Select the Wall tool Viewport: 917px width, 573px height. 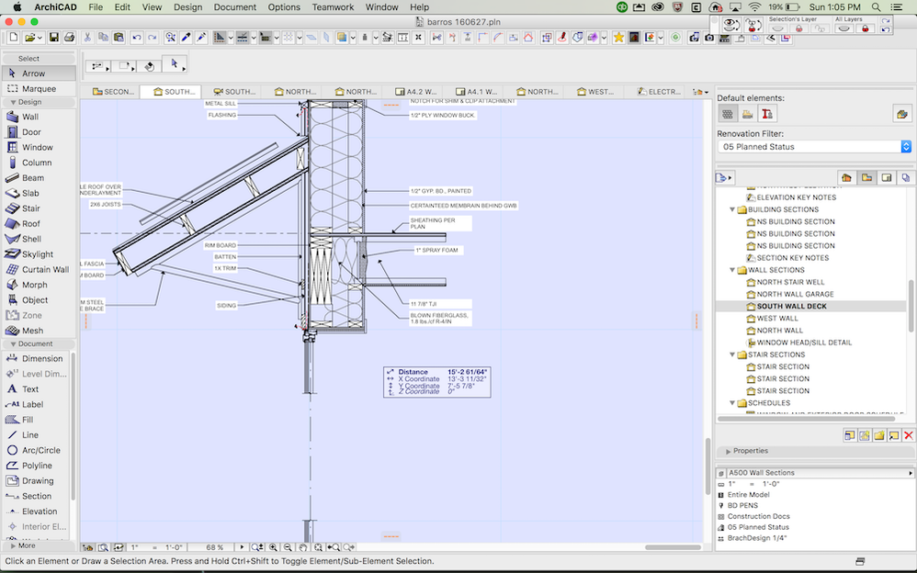[x=29, y=117]
